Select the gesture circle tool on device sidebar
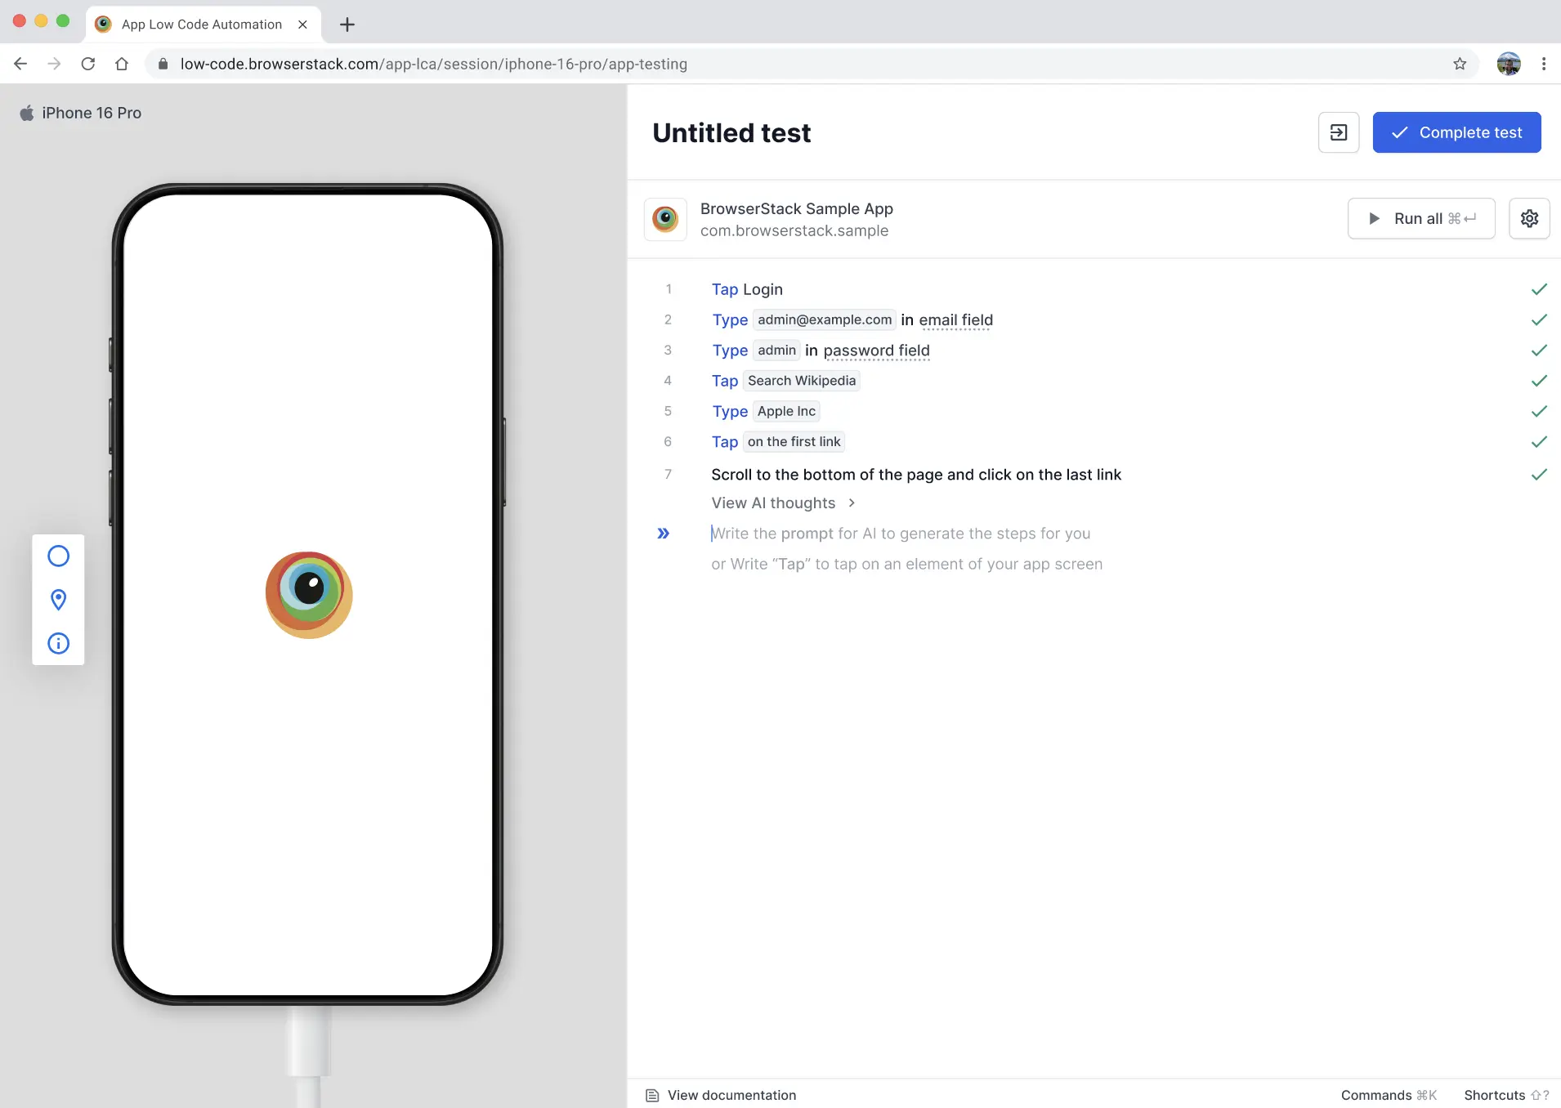The height and width of the screenshot is (1108, 1561). [x=58, y=556]
